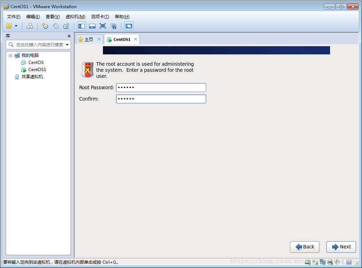Click the sound card status icon
The image size is (362, 268).
[337, 262]
